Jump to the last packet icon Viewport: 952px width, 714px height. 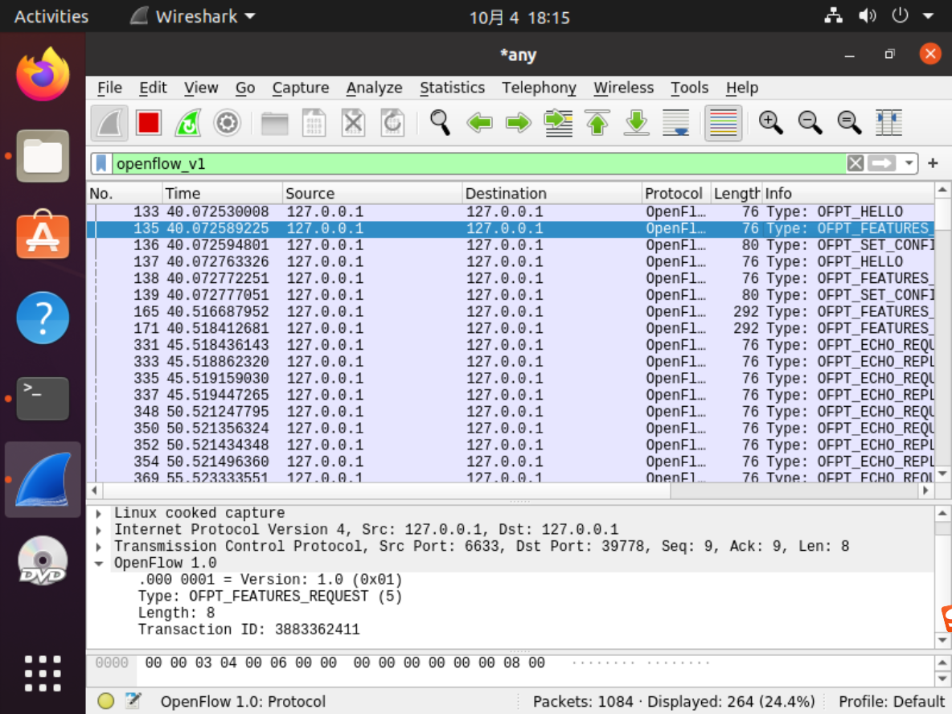coord(636,123)
